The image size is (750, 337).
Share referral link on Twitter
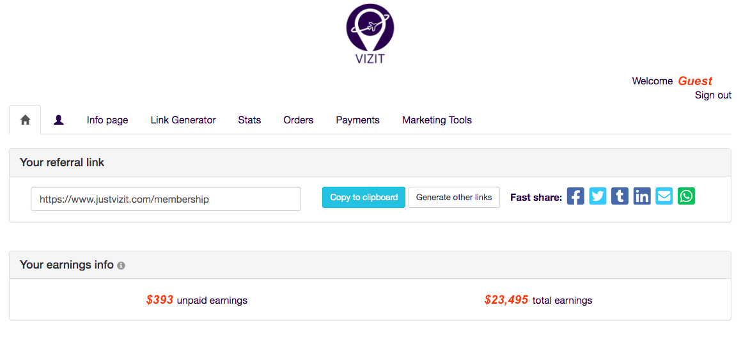(x=598, y=196)
